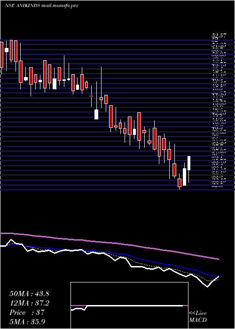Click inside the Live MACD chart box
Image resolution: width=235 pixels, height=329 pixels.
(x=129, y=305)
